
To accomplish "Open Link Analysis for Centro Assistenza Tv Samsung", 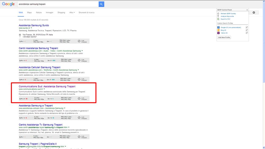I will pos(82,137).
